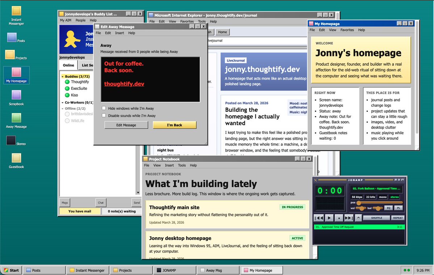434x275 pixels.
Task: Open File menu in Edit Away Message
Action: [x=98, y=33]
